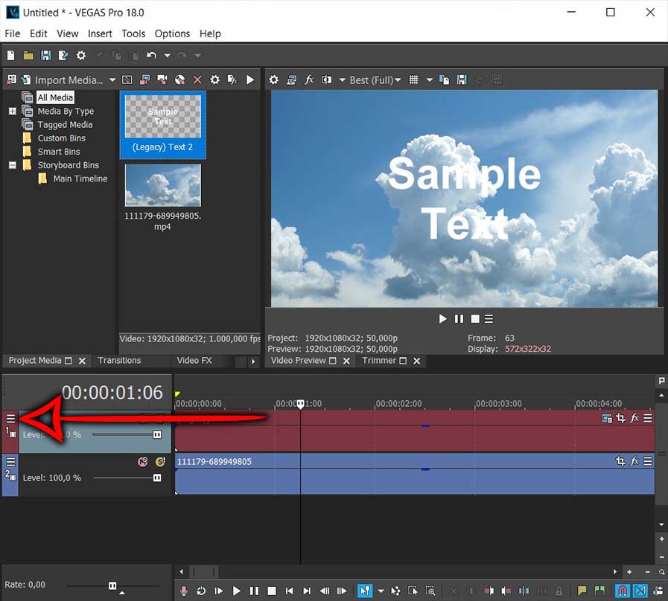Viewport: 668px width, 601px height.
Task: Play the Video Preview
Action: (442, 319)
